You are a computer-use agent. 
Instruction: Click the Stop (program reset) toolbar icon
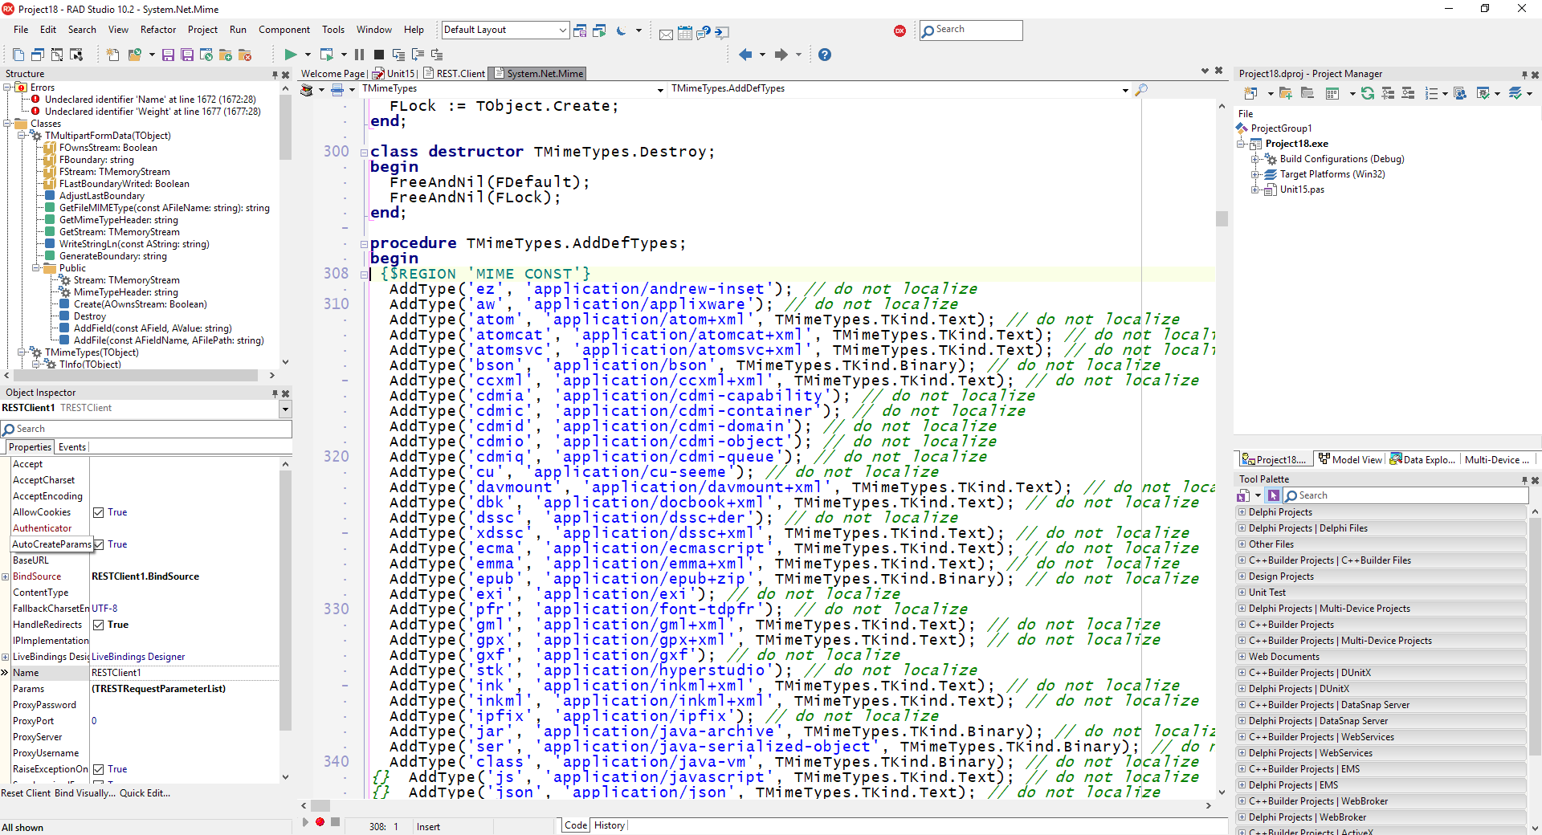coord(378,55)
